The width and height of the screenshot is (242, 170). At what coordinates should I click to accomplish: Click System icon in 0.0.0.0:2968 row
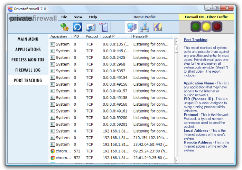point(53,64)
